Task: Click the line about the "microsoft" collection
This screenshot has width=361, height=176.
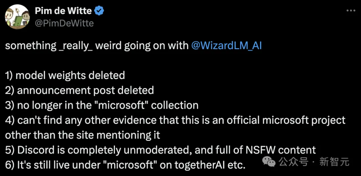Action: (x=102, y=105)
